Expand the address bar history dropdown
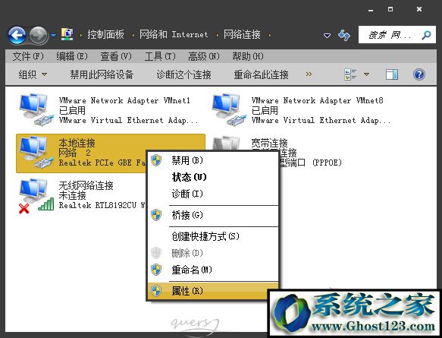The width and height of the screenshot is (442, 338). coord(327,35)
